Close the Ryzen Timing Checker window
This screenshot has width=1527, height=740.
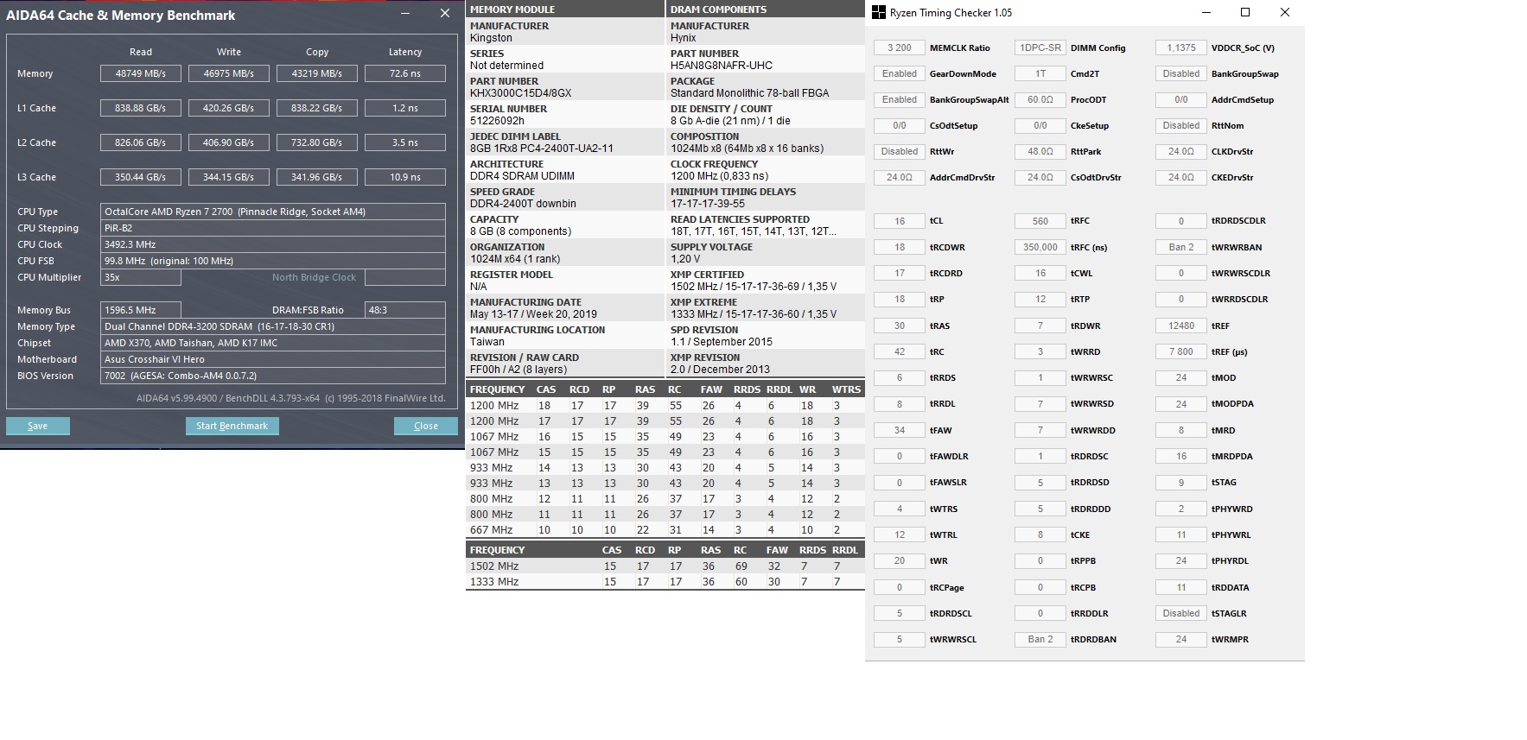[1285, 12]
